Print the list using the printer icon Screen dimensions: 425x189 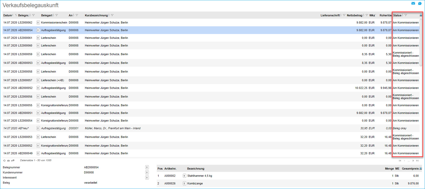pyautogui.click(x=8, y=161)
